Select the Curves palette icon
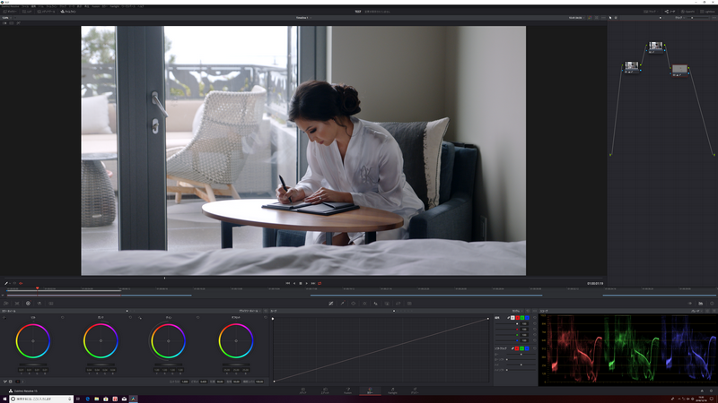 pos(330,304)
